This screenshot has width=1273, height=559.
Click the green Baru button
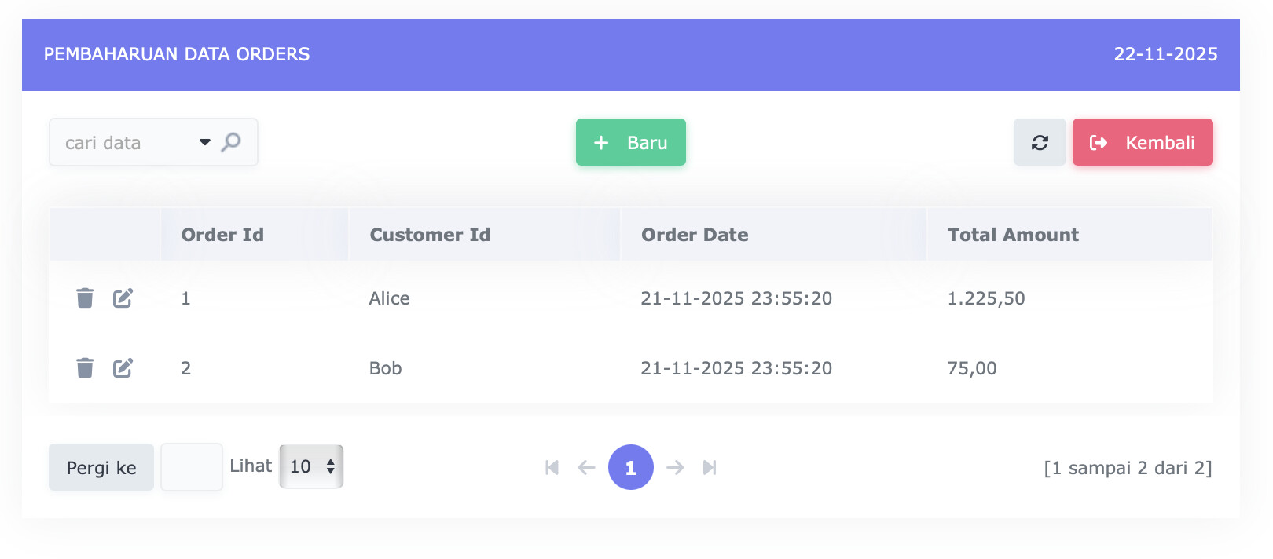[630, 142]
